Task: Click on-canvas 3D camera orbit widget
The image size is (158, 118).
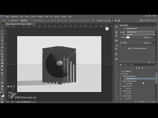Action: point(8,87)
